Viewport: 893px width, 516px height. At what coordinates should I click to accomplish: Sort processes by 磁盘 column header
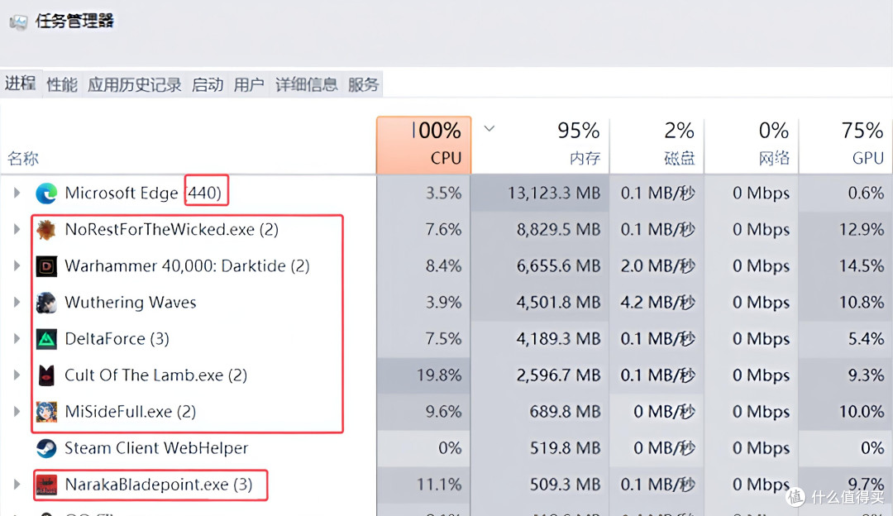(x=657, y=146)
